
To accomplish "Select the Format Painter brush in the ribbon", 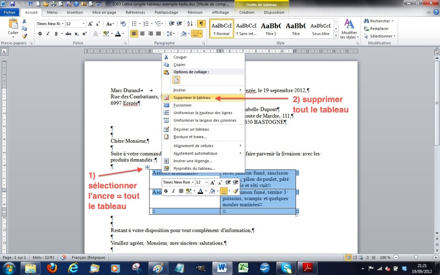I will (x=24, y=36).
